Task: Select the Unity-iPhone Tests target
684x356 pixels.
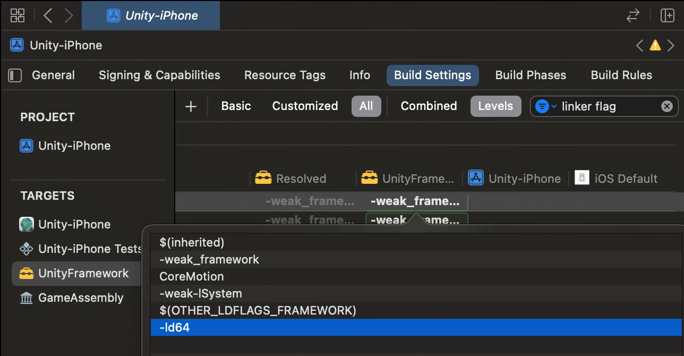Action: (89, 249)
